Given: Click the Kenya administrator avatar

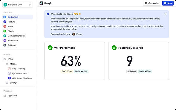Looking at the screenshot, I should (74, 34).
